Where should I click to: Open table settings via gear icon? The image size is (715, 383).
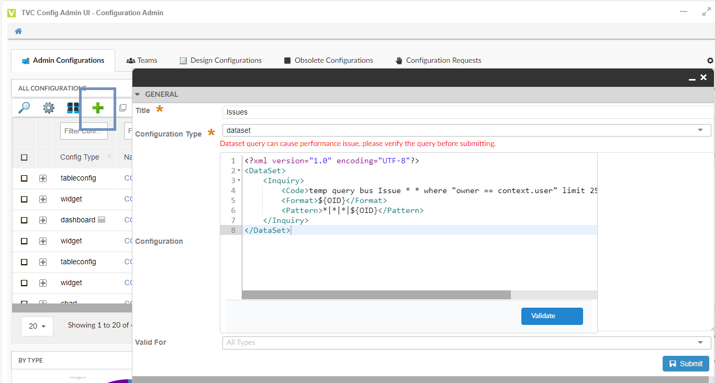(x=49, y=108)
